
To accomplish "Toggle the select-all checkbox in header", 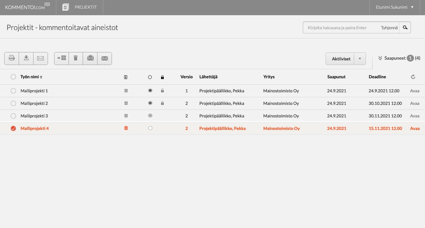I will (13, 77).
